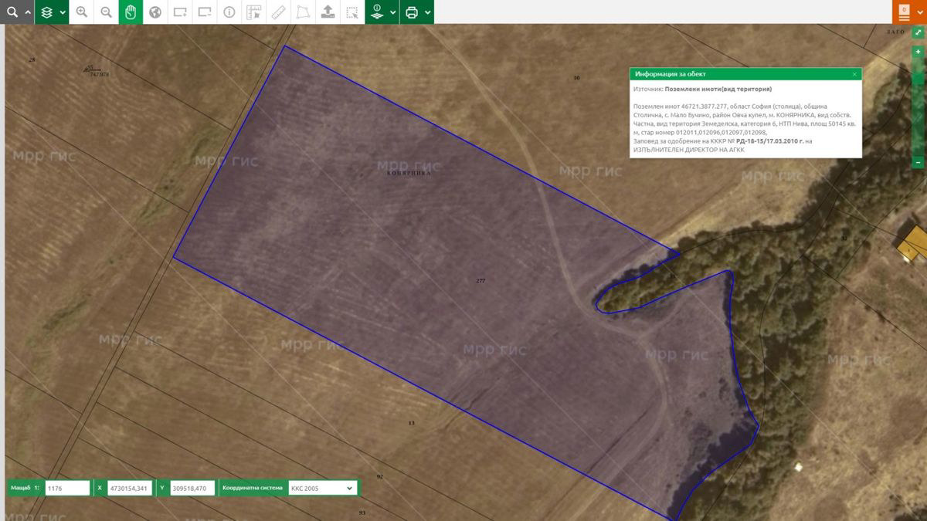Viewport: 927px width, 521px height.
Task: Close the Информация за обект popup
Action: coord(854,74)
